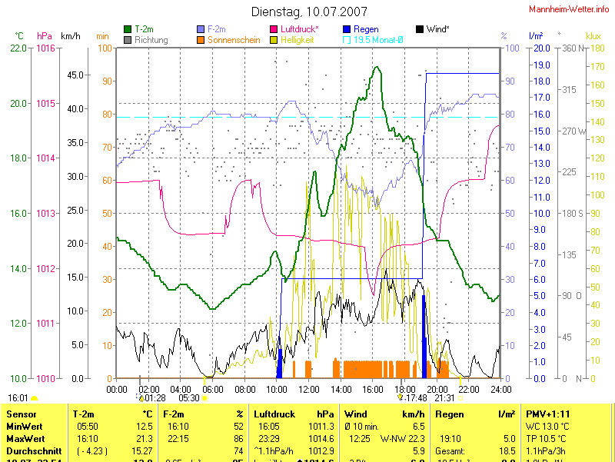The width and height of the screenshot is (615, 462).
Task: Open the Mannheim-Wetter.info link
Action: point(569,9)
